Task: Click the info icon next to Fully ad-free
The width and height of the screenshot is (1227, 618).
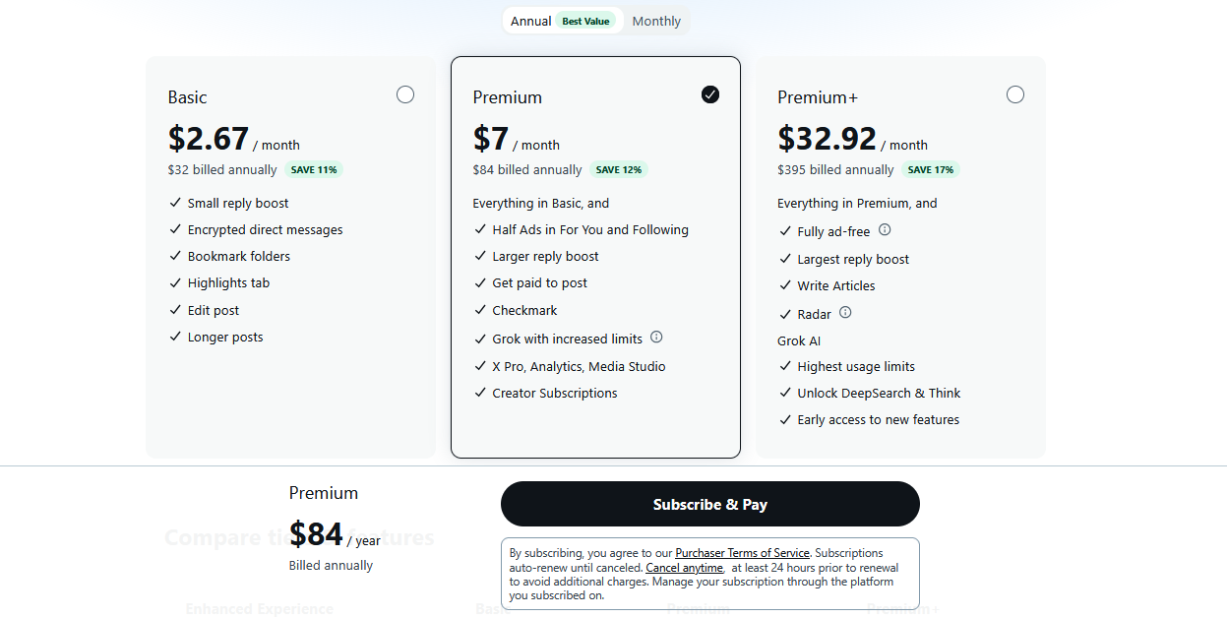Action: 885,229
